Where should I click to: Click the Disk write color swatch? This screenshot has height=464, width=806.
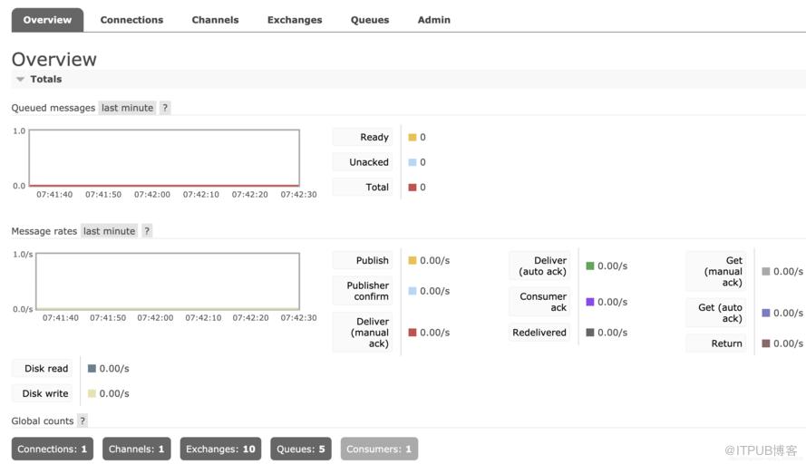[x=92, y=393]
